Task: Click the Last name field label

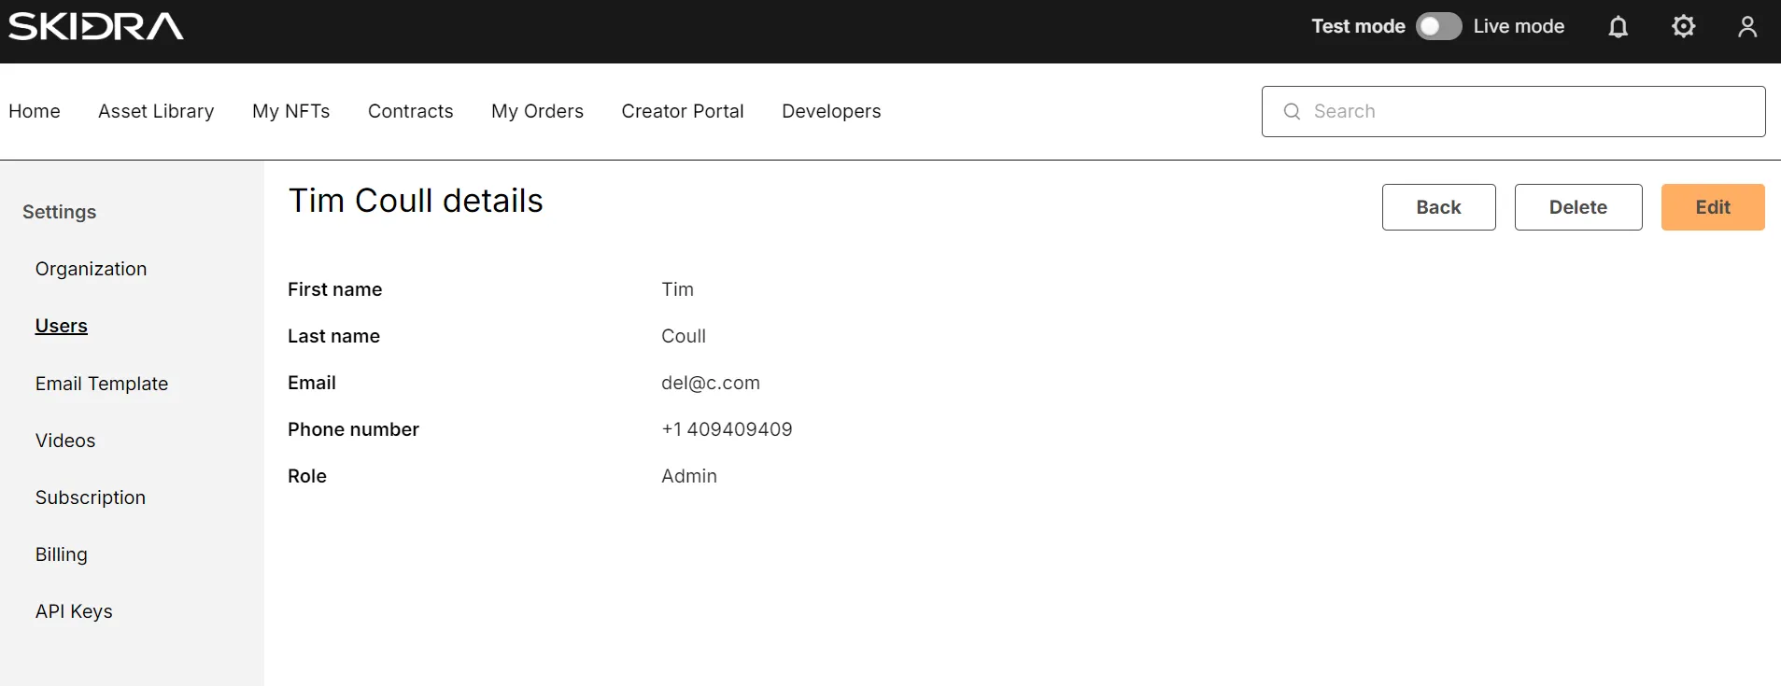Action: (x=333, y=336)
